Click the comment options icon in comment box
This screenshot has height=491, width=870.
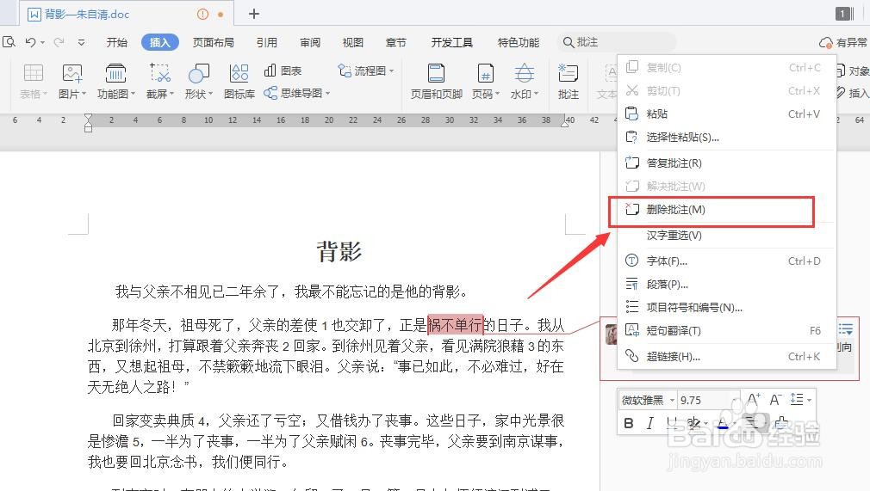coord(846,329)
